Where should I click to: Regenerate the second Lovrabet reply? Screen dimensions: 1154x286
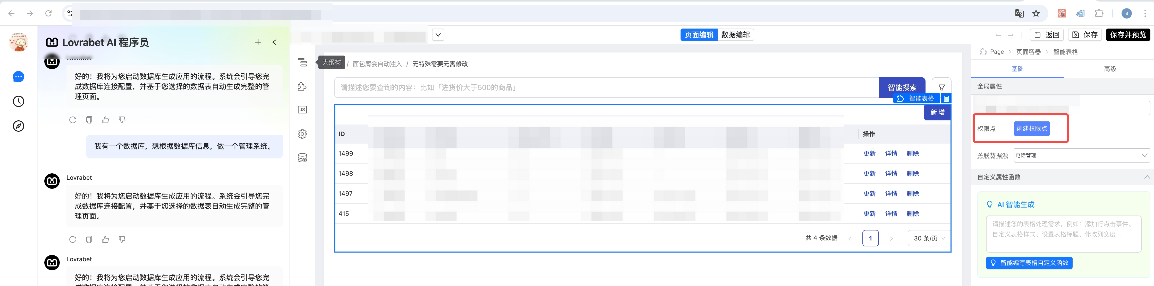pos(73,239)
